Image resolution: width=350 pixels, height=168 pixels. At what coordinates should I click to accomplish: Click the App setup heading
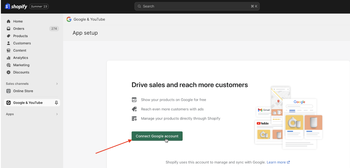(85, 33)
